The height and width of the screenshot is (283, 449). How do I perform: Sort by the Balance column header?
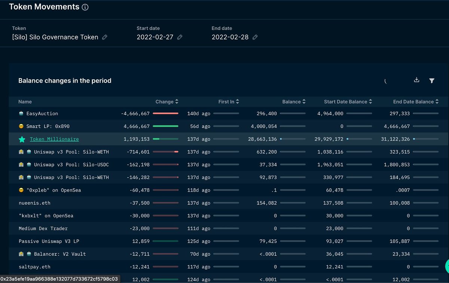click(294, 102)
